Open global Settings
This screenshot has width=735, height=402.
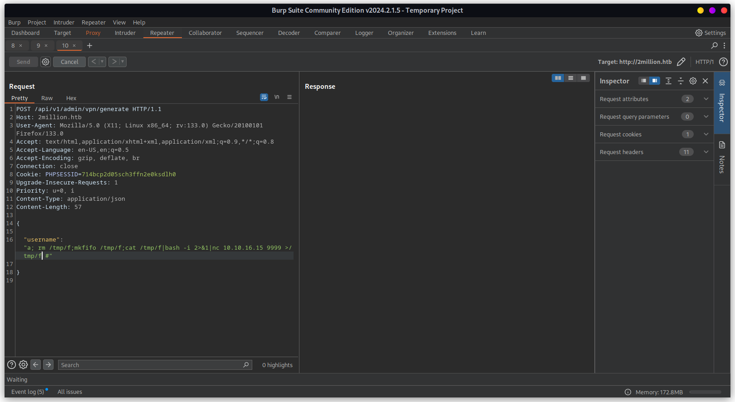click(x=710, y=33)
